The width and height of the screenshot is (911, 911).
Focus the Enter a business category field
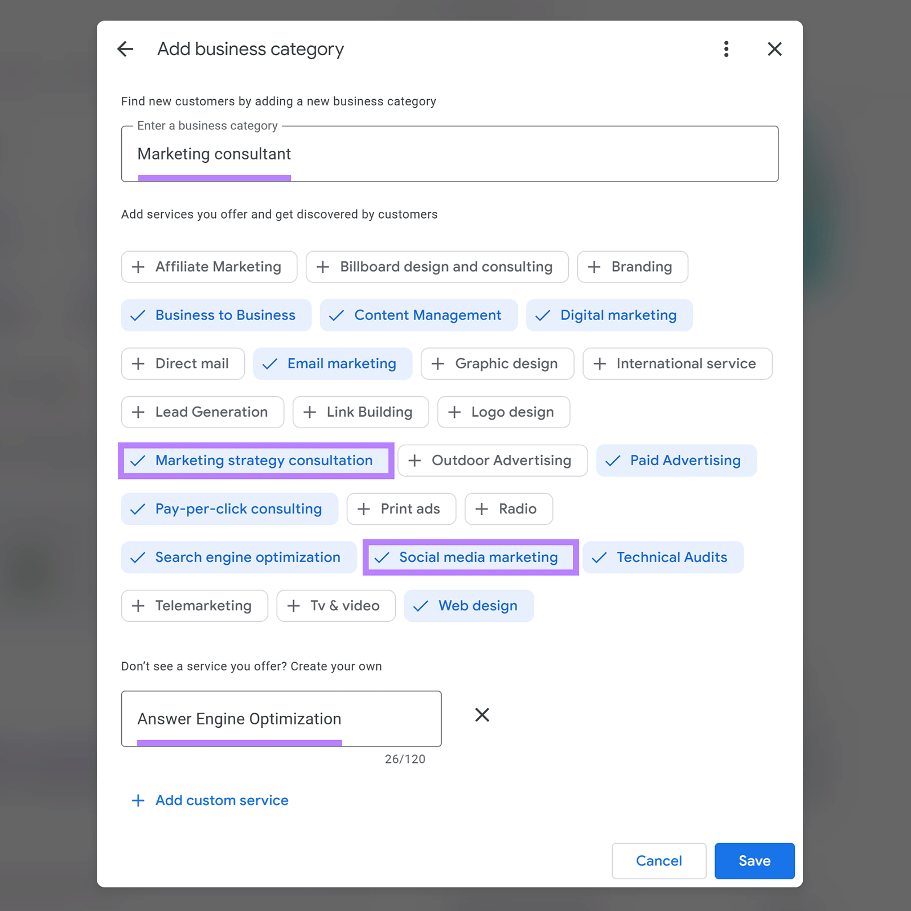[449, 154]
